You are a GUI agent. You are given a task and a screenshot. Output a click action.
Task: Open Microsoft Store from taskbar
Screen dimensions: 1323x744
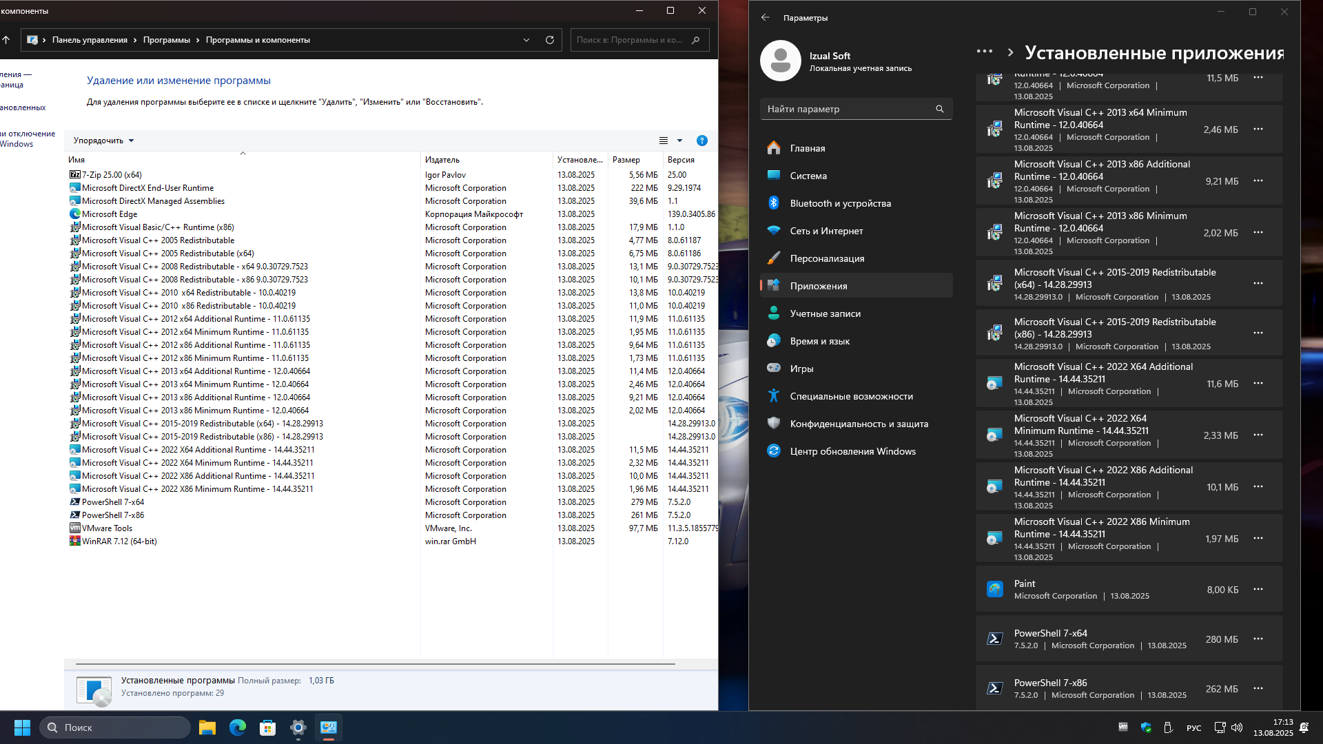[x=268, y=727]
